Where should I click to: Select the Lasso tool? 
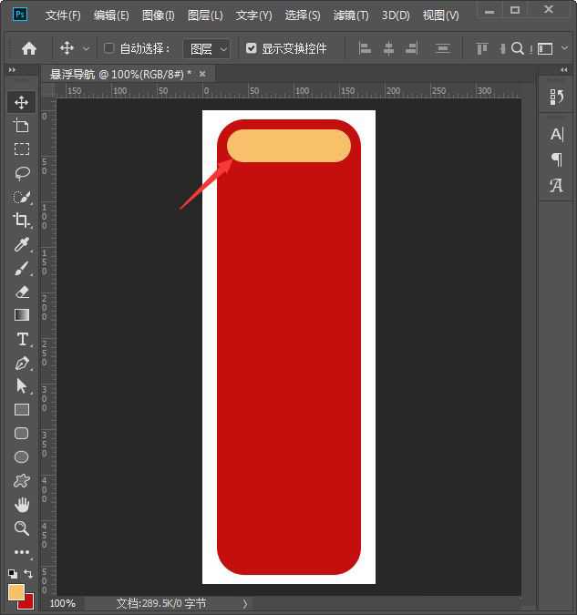tap(22, 173)
